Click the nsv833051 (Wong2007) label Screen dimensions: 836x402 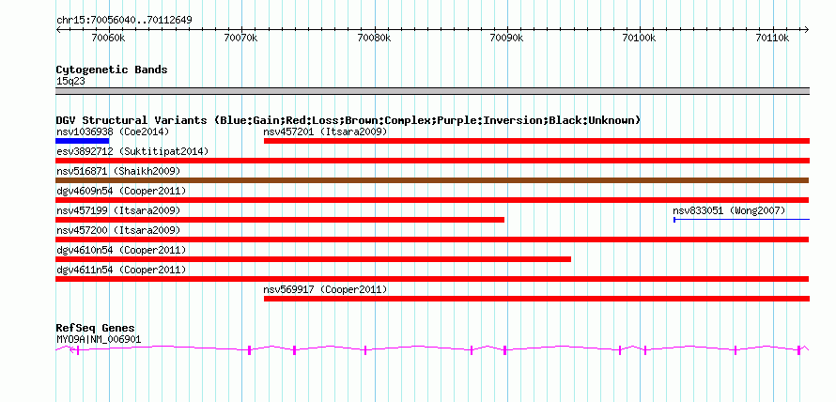[x=729, y=210]
